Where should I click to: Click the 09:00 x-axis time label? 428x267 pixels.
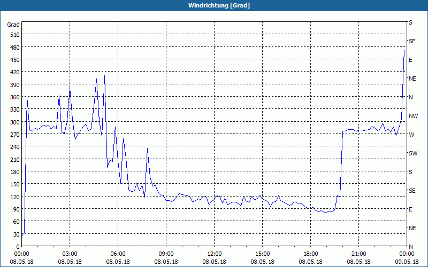166,254
